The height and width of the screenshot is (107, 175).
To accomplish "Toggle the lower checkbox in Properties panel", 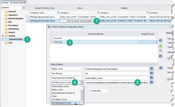I will (x=168, y=79).
